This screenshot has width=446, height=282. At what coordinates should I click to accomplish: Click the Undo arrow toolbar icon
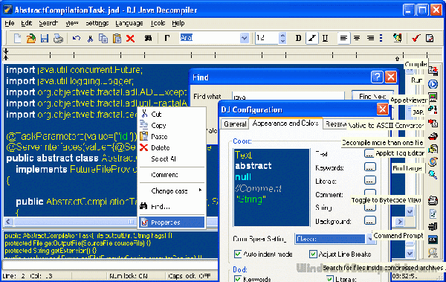click(x=77, y=38)
